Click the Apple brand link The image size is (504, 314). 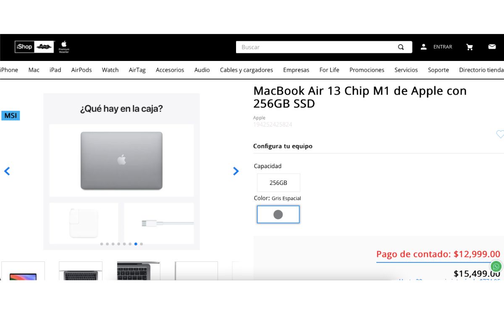[259, 118]
